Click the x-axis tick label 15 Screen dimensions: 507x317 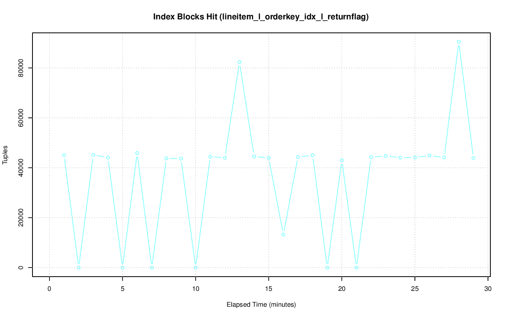click(269, 289)
